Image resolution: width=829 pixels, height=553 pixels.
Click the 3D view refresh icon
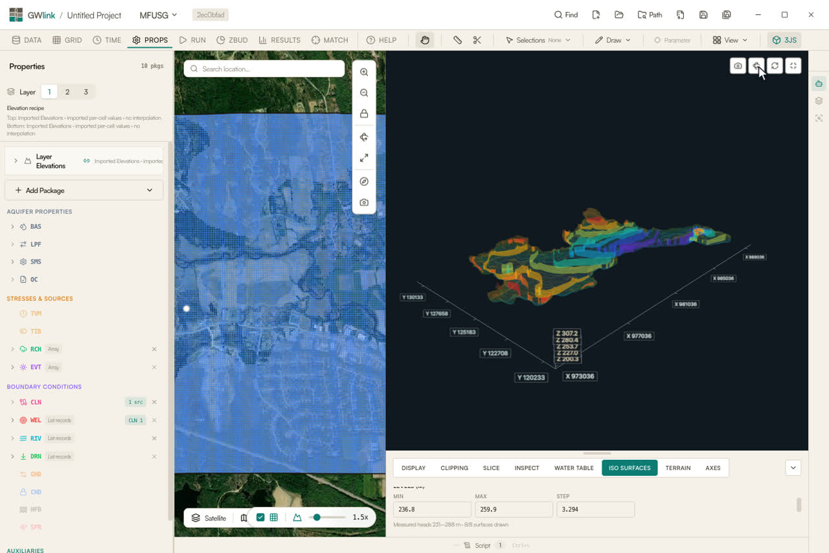(775, 65)
